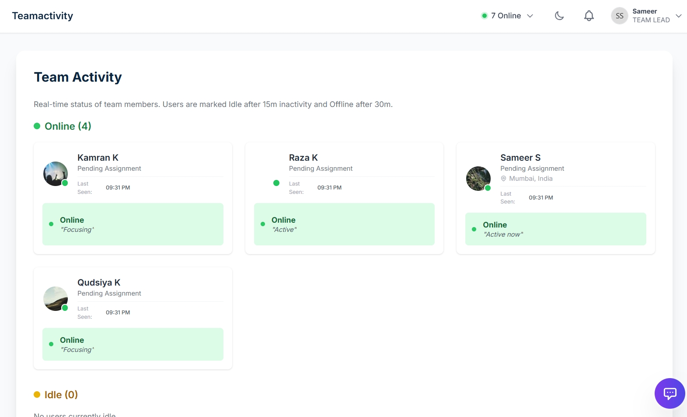687x417 pixels.
Task: Click the green dot beside 7 Online
Action: click(484, 16)
